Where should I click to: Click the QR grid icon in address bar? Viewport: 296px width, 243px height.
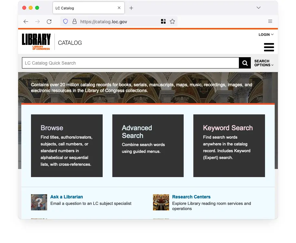tap(163, 21)
